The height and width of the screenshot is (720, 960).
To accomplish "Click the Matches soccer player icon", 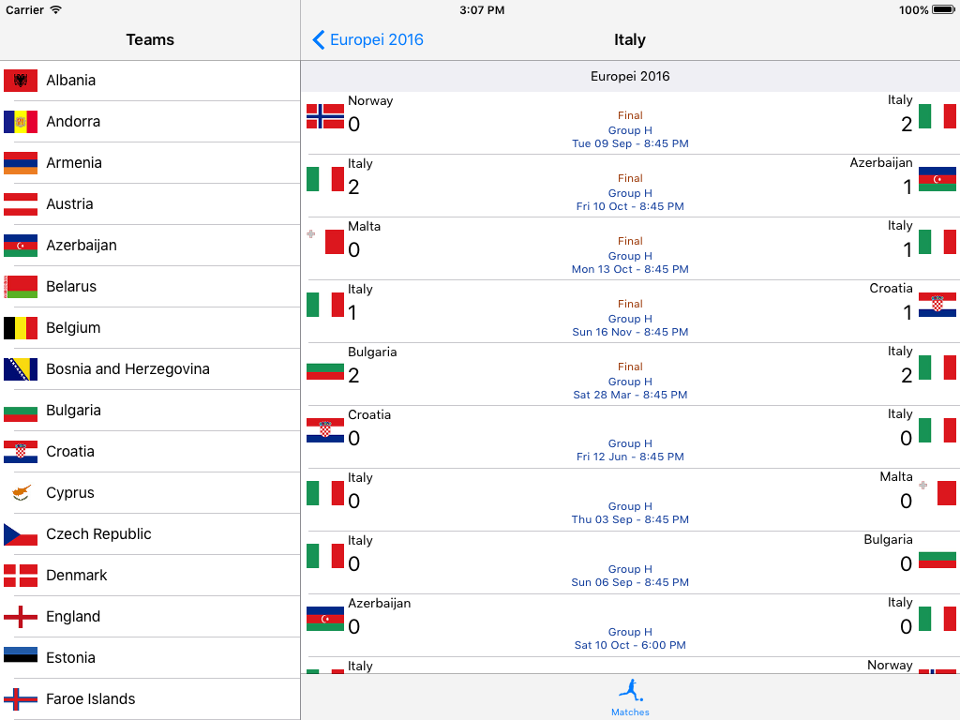I will (x=630, y=691).
